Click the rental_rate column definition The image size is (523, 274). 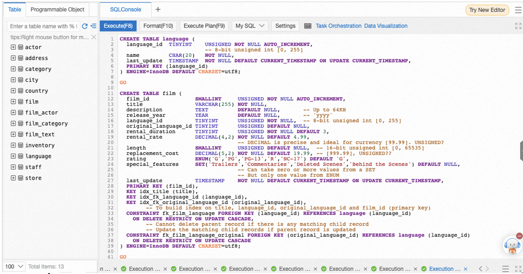click(x=218, y=137)
